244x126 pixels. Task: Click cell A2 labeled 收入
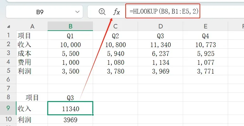[32, 44]
